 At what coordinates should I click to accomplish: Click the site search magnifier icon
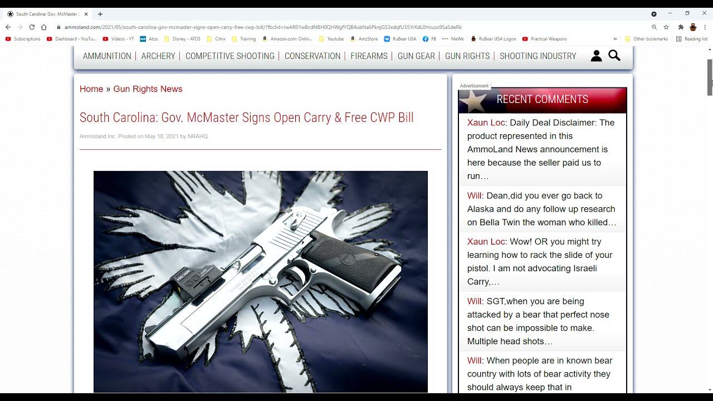614,56
